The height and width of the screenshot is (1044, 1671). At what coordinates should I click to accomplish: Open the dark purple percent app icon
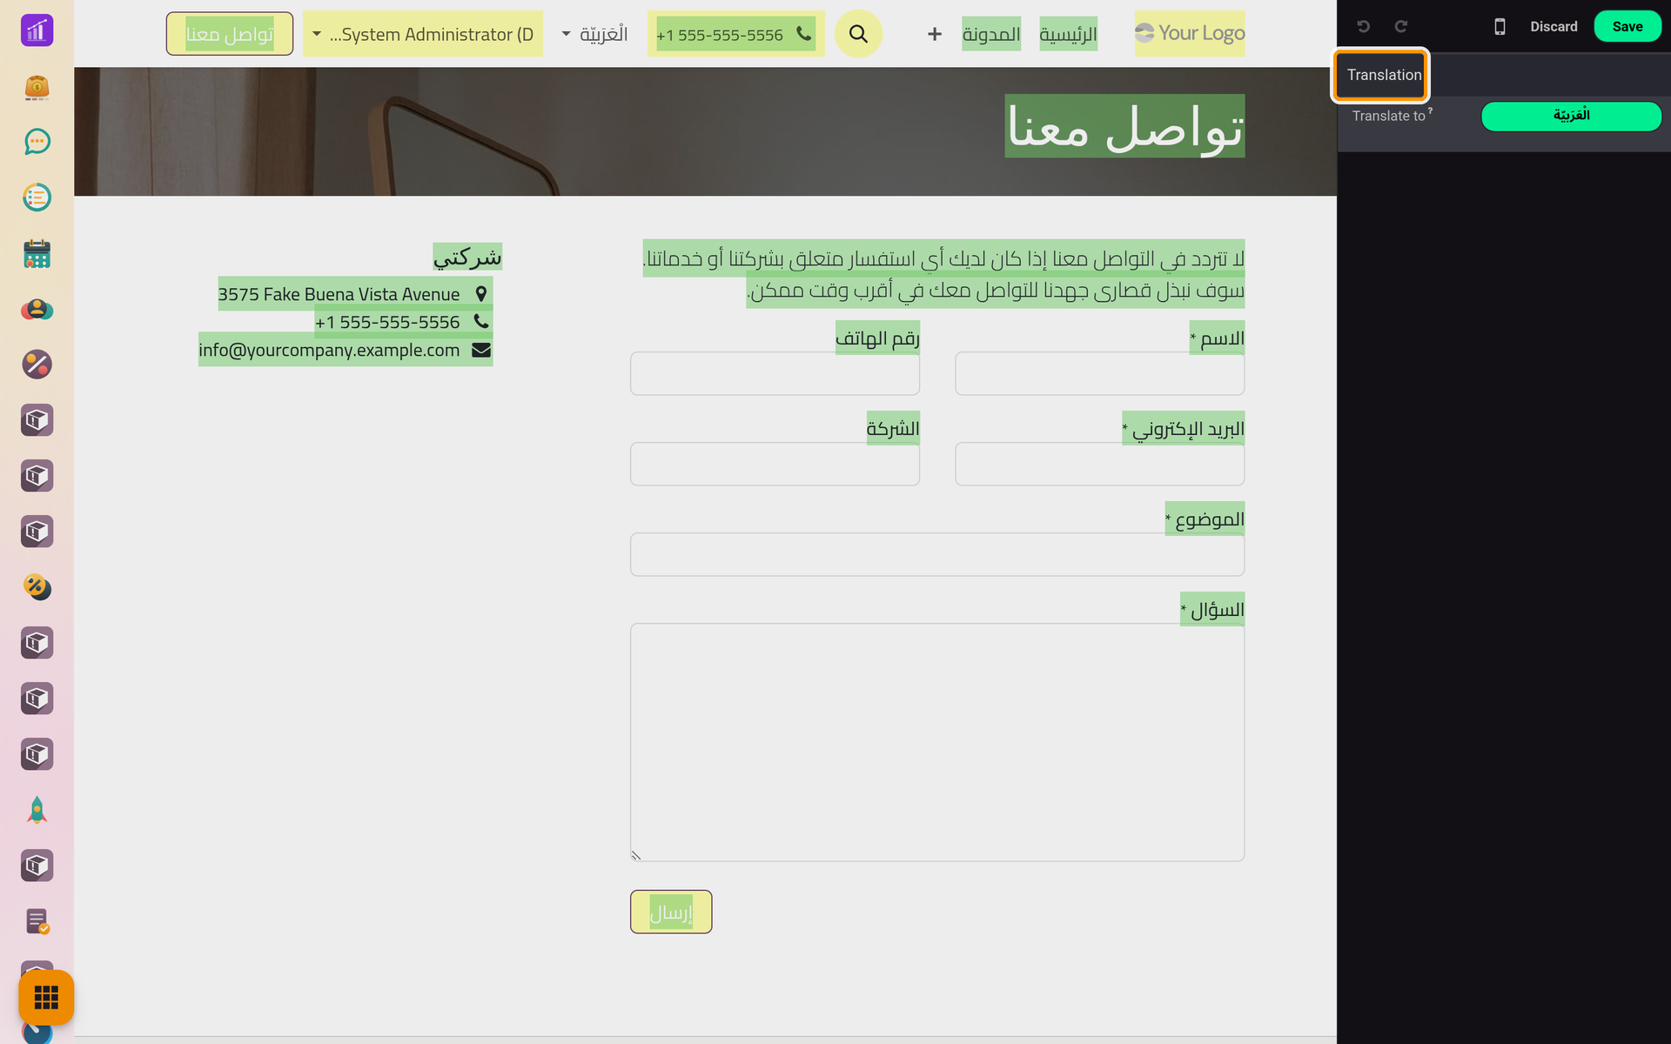coord(37,365)
